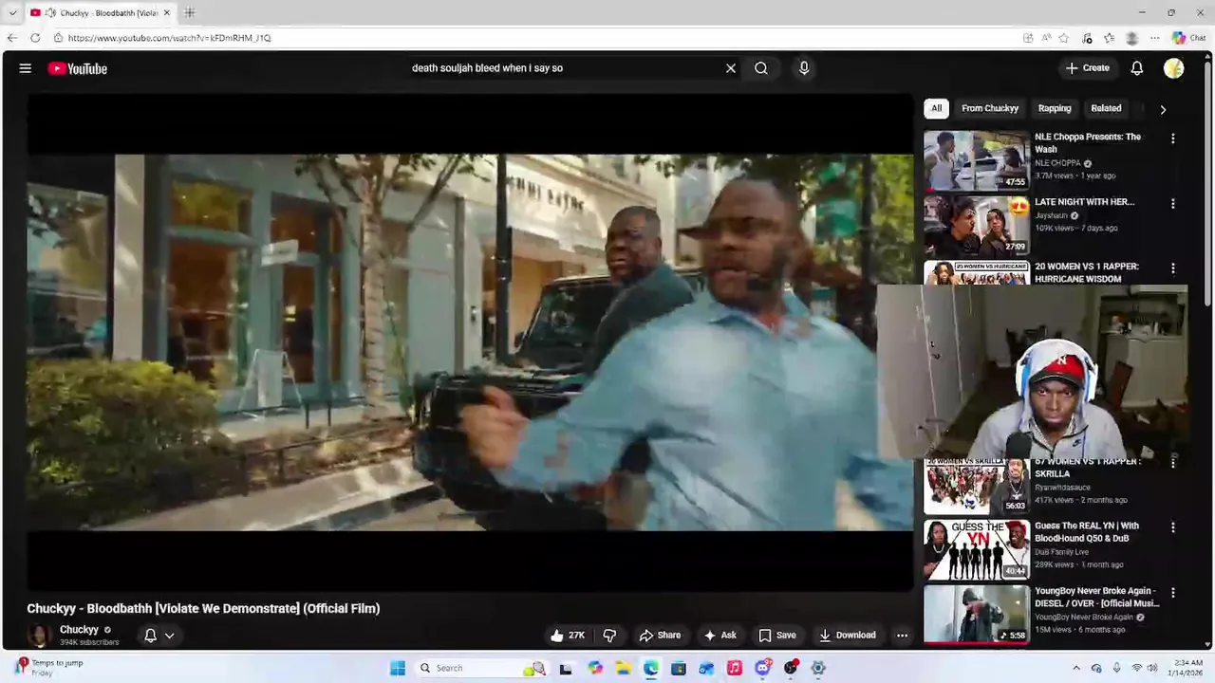The height and width of the screenshot is (683, 1215).
Task: Select the Related filter chip
Action: (x=1106, y=108)
